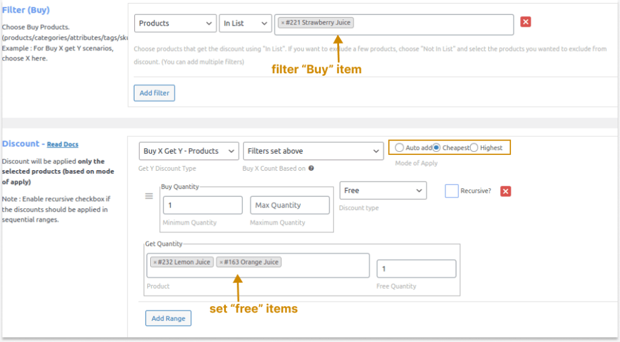Screen dimensions: 620x342
Task: Click the Add Range button
Action: point(168,318)
